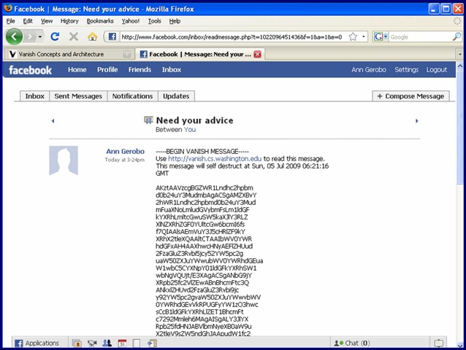466x350 pixels.
Task: Open the vanish.cs.washington.edu link
Action: click(x=215, y=159)
